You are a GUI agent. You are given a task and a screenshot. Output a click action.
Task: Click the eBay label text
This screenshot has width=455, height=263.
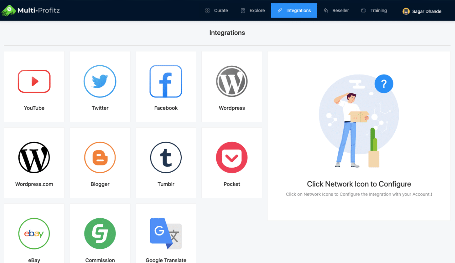[34, 260]
